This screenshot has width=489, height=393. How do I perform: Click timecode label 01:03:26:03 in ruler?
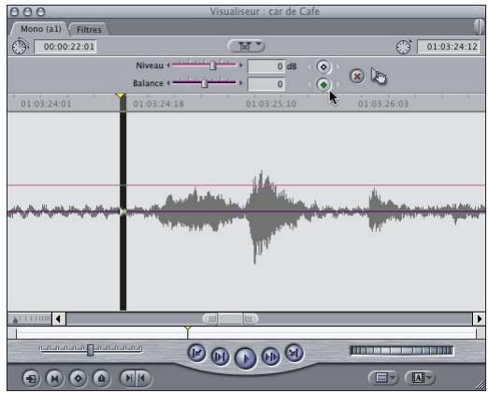[383, 104]
